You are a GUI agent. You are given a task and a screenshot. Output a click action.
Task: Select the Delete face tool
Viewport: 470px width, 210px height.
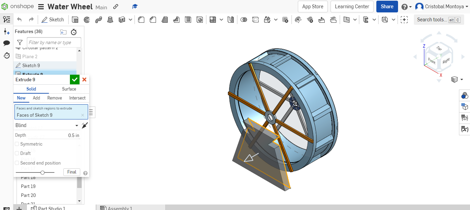310,20
